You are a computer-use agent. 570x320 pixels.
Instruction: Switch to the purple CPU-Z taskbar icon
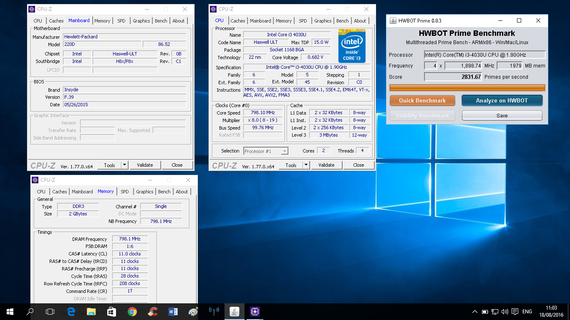click(x=255, y=311)
